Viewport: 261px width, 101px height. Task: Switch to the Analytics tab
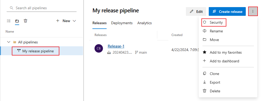144,23
